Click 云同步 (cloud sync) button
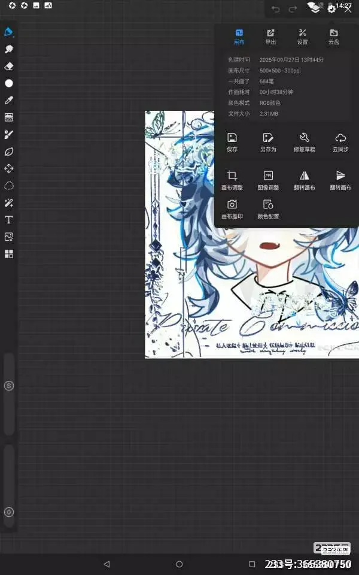The image size is (359, 575). pyautogui.click(x=340, y=143)
